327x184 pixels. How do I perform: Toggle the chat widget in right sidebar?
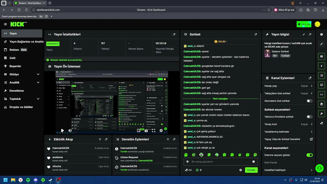point(321,85)
